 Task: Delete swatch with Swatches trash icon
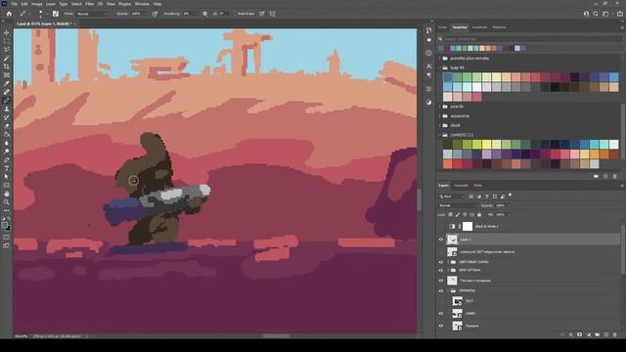tap(615, 176)
